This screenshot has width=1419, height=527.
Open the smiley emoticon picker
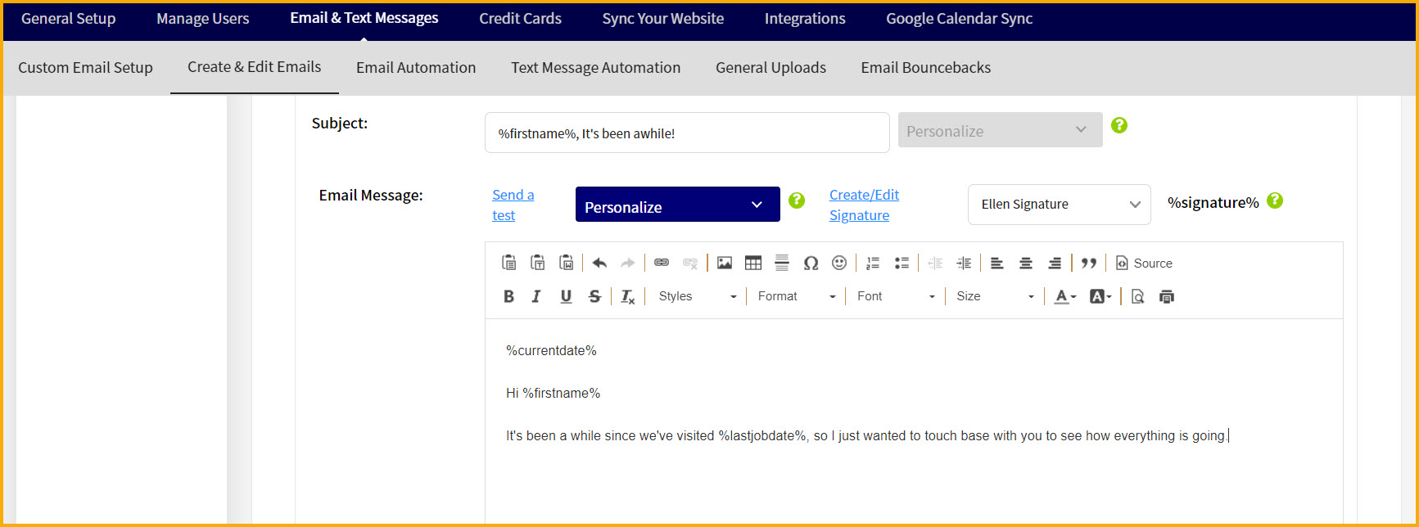pos(839,263)
